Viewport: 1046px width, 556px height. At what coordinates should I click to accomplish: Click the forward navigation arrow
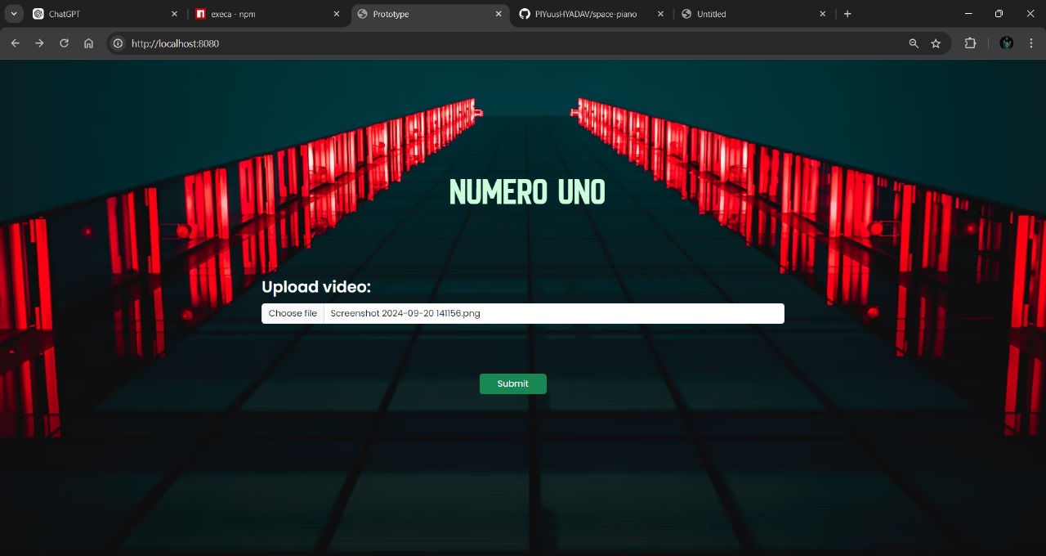click(x=39, y=43)
